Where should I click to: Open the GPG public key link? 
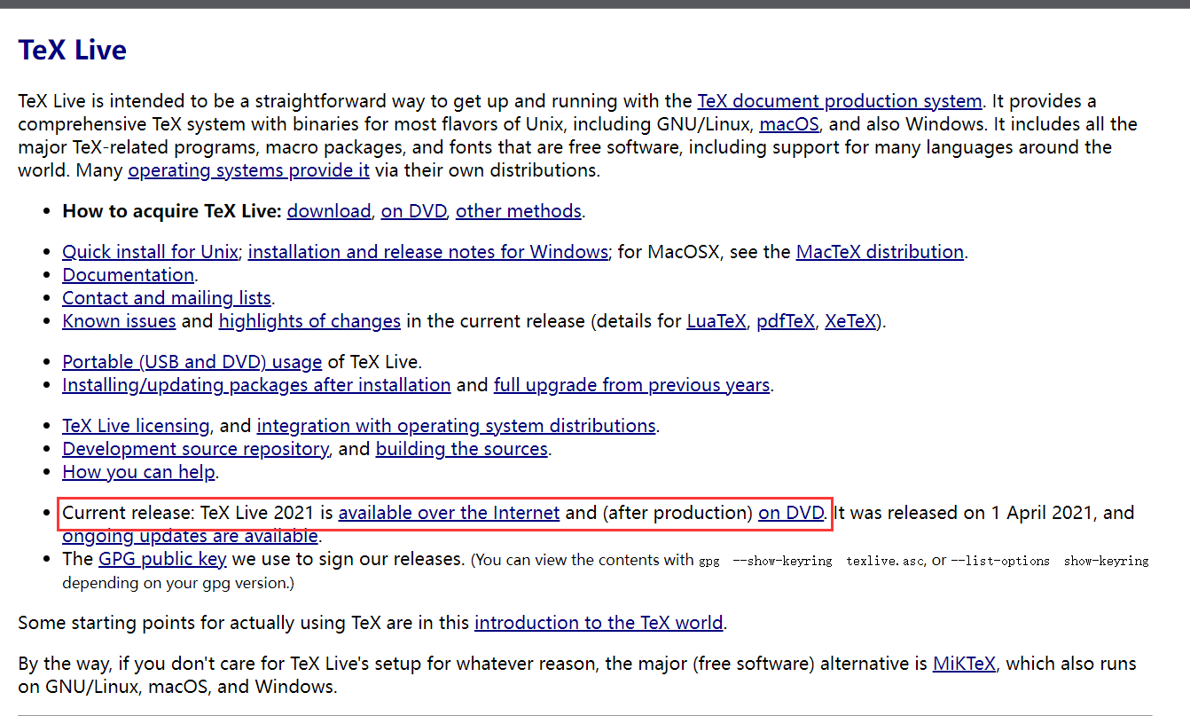pyautogui.click(x=162, y=559)
